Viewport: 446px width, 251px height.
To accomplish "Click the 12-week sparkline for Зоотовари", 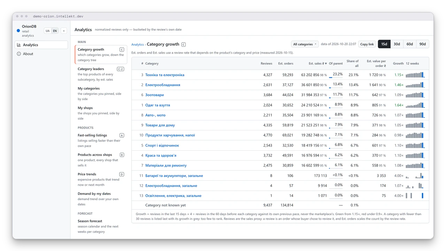I will click(415, 95).
